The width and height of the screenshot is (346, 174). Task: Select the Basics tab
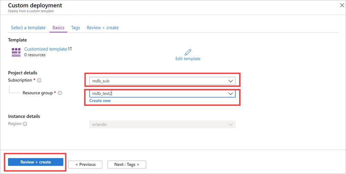pyautogui.click(x=58, y=28)
